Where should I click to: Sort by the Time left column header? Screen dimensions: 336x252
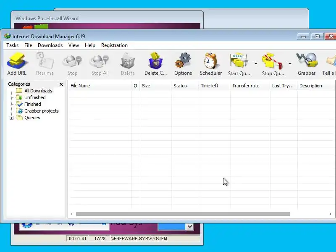coord(214,86)
